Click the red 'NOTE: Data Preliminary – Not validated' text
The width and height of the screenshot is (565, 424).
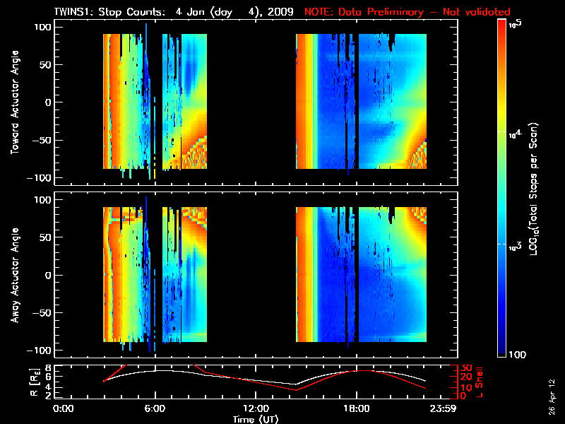click(408, 12)
